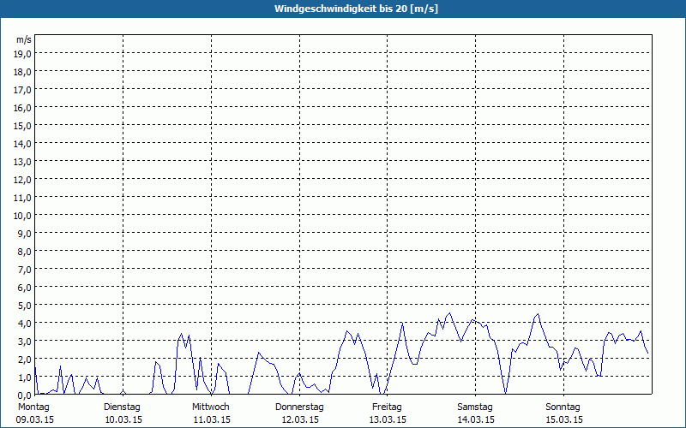This screenshot has width=686, height=428.
Task: Click the date 14.03.15
Action: [x=476, y=419]
